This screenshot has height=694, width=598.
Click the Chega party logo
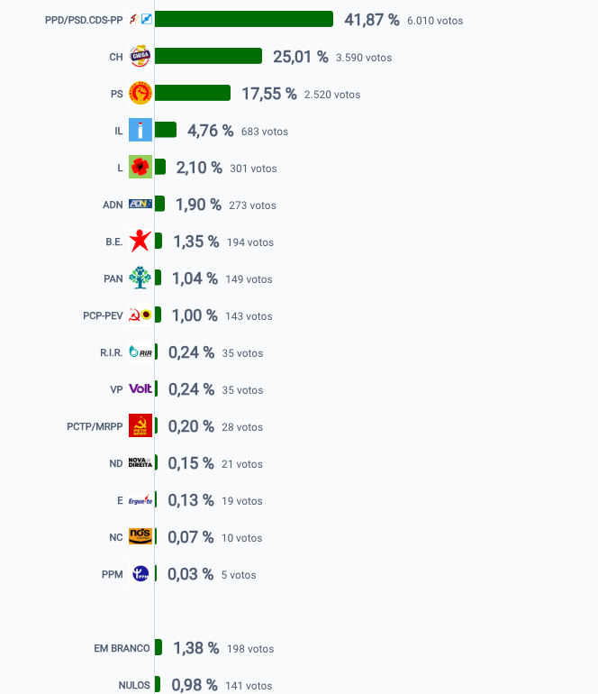tap(140, 56)
